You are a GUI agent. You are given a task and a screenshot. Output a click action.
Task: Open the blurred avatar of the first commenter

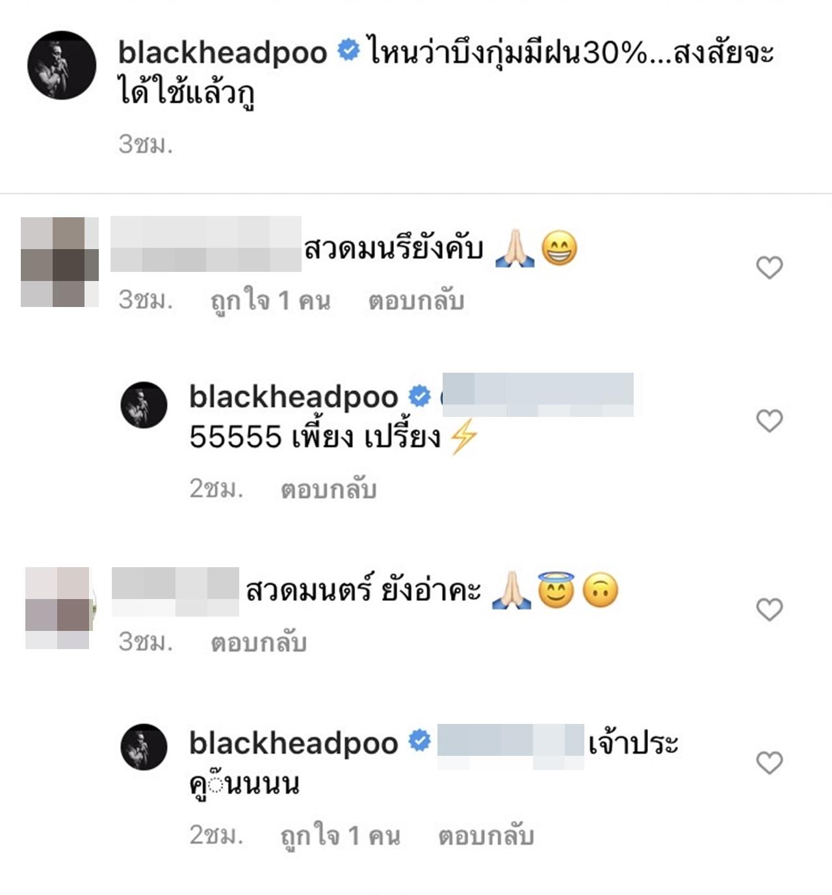click(60, 261)
